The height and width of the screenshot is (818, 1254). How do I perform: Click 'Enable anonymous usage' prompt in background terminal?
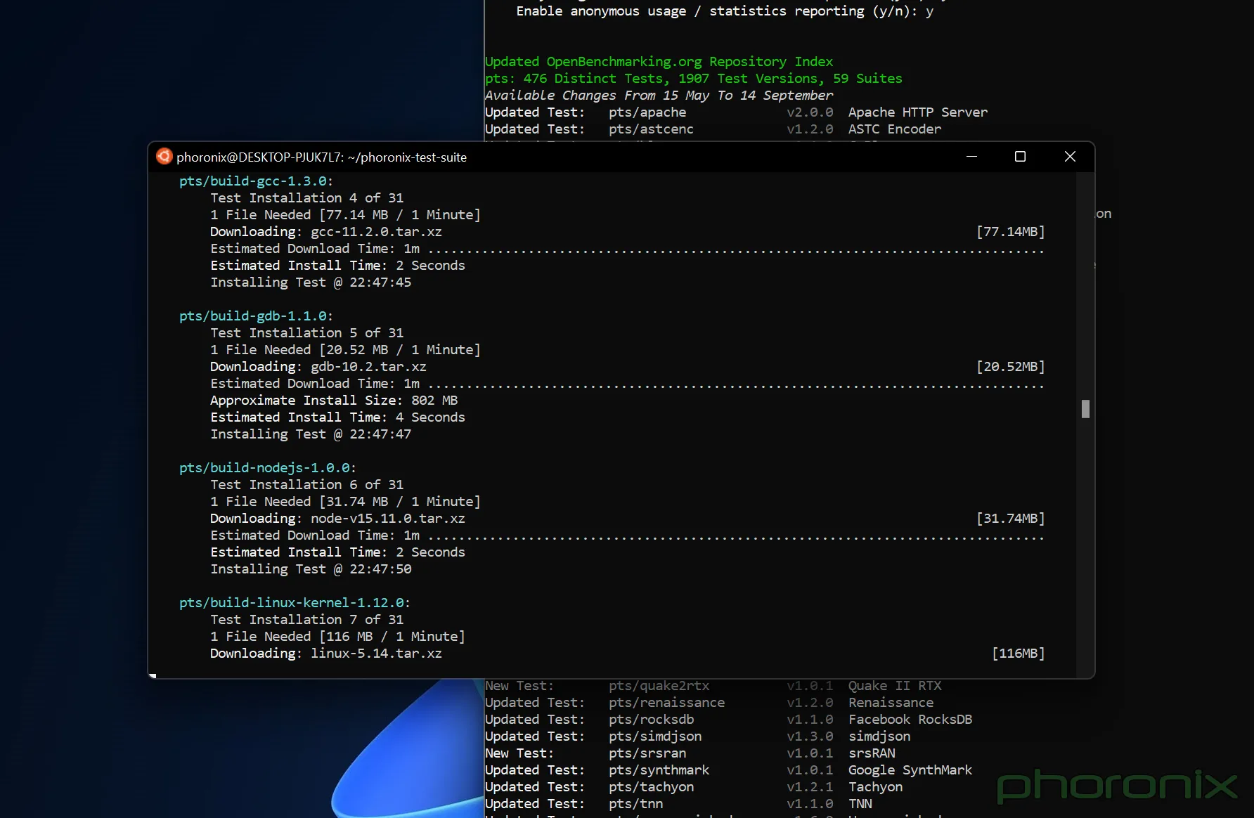click(725, 11)
